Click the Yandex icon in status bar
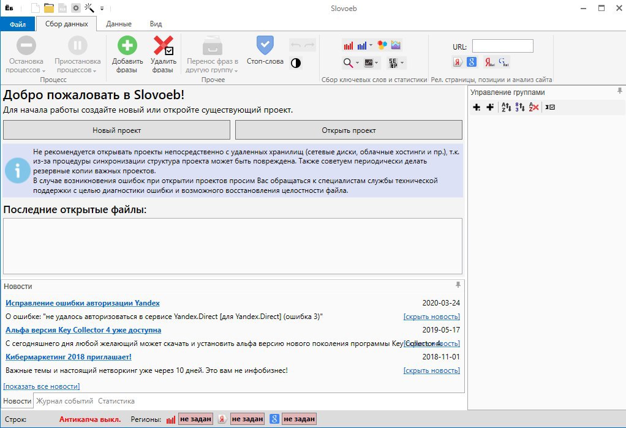Screen dimensions: 626x428 (222, 419)
